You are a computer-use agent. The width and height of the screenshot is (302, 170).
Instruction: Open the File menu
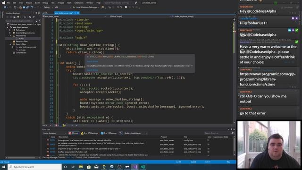(8, 3)
